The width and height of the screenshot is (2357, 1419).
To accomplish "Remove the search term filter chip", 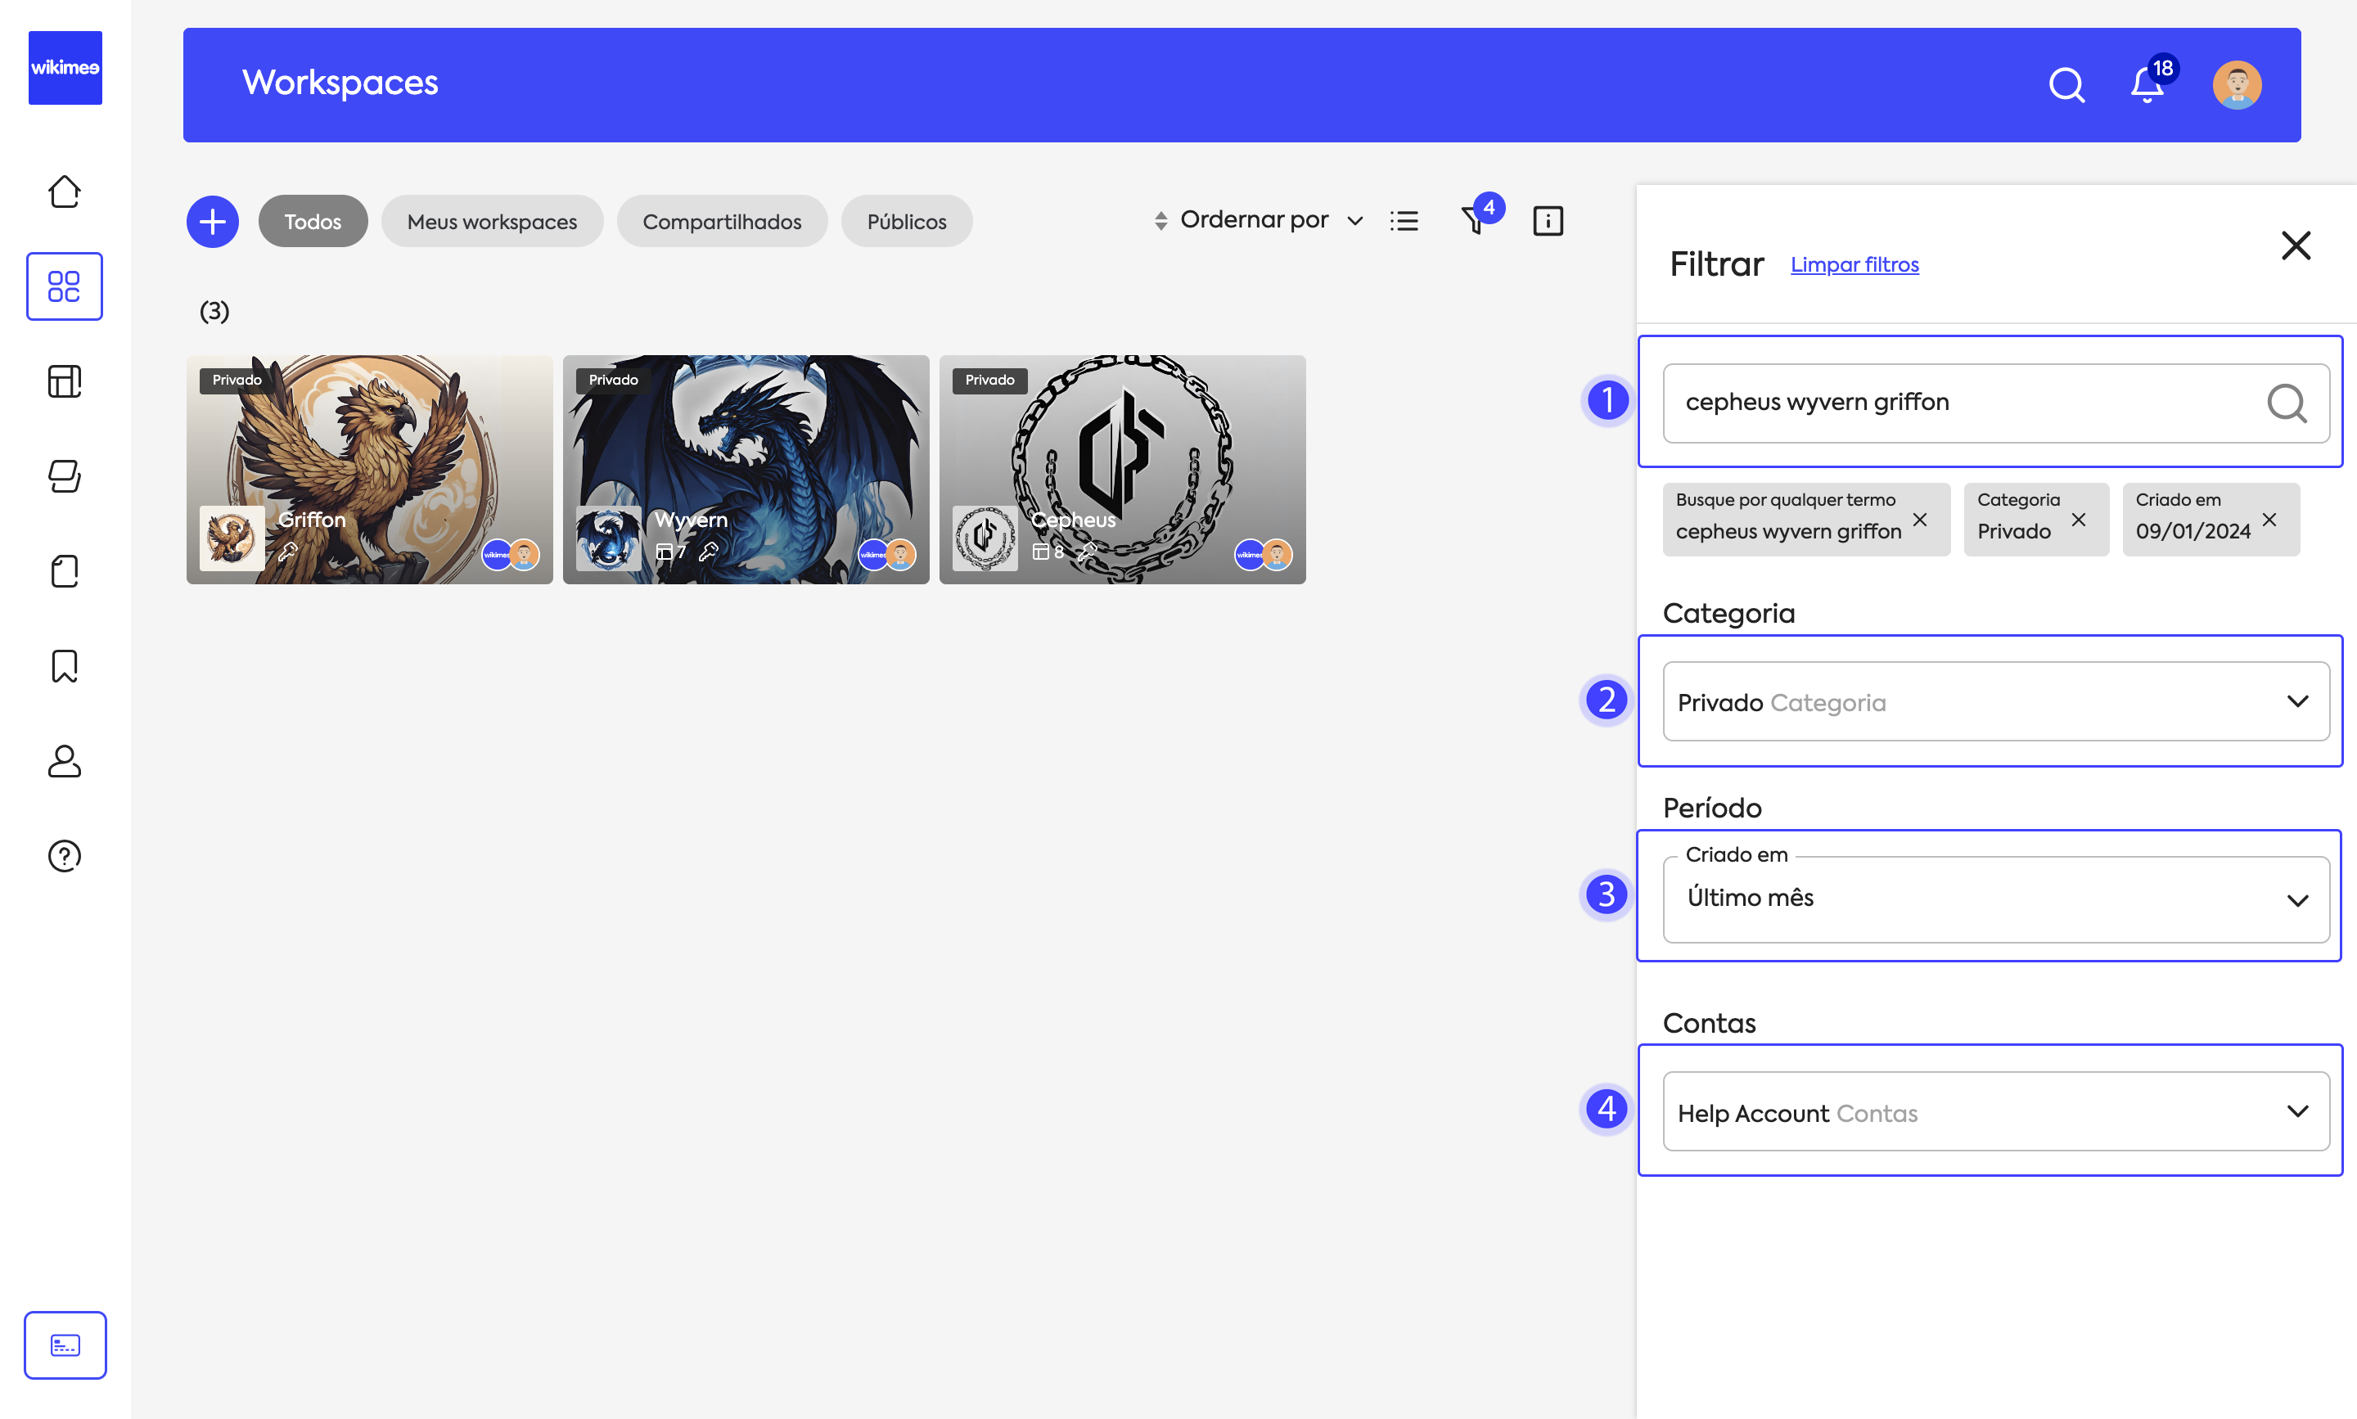I will pyautogui.click(x=1919, y=519).
